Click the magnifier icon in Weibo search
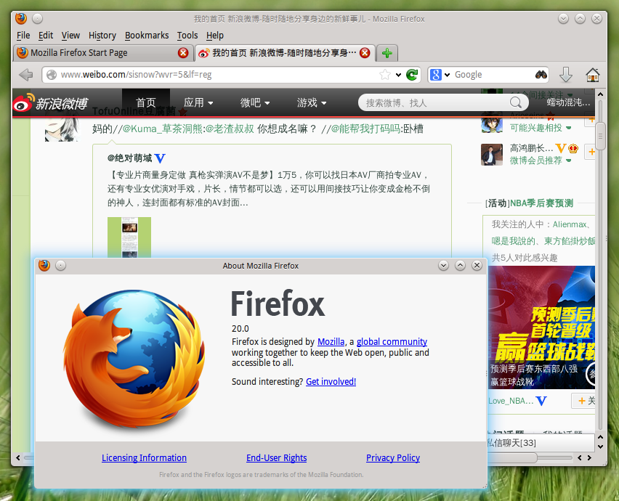 pyautogui.click(x=515, y=103)
